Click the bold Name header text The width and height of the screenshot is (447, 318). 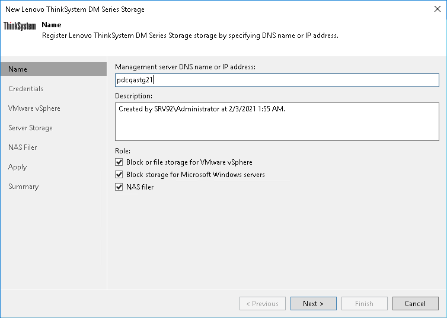[52, 25]
